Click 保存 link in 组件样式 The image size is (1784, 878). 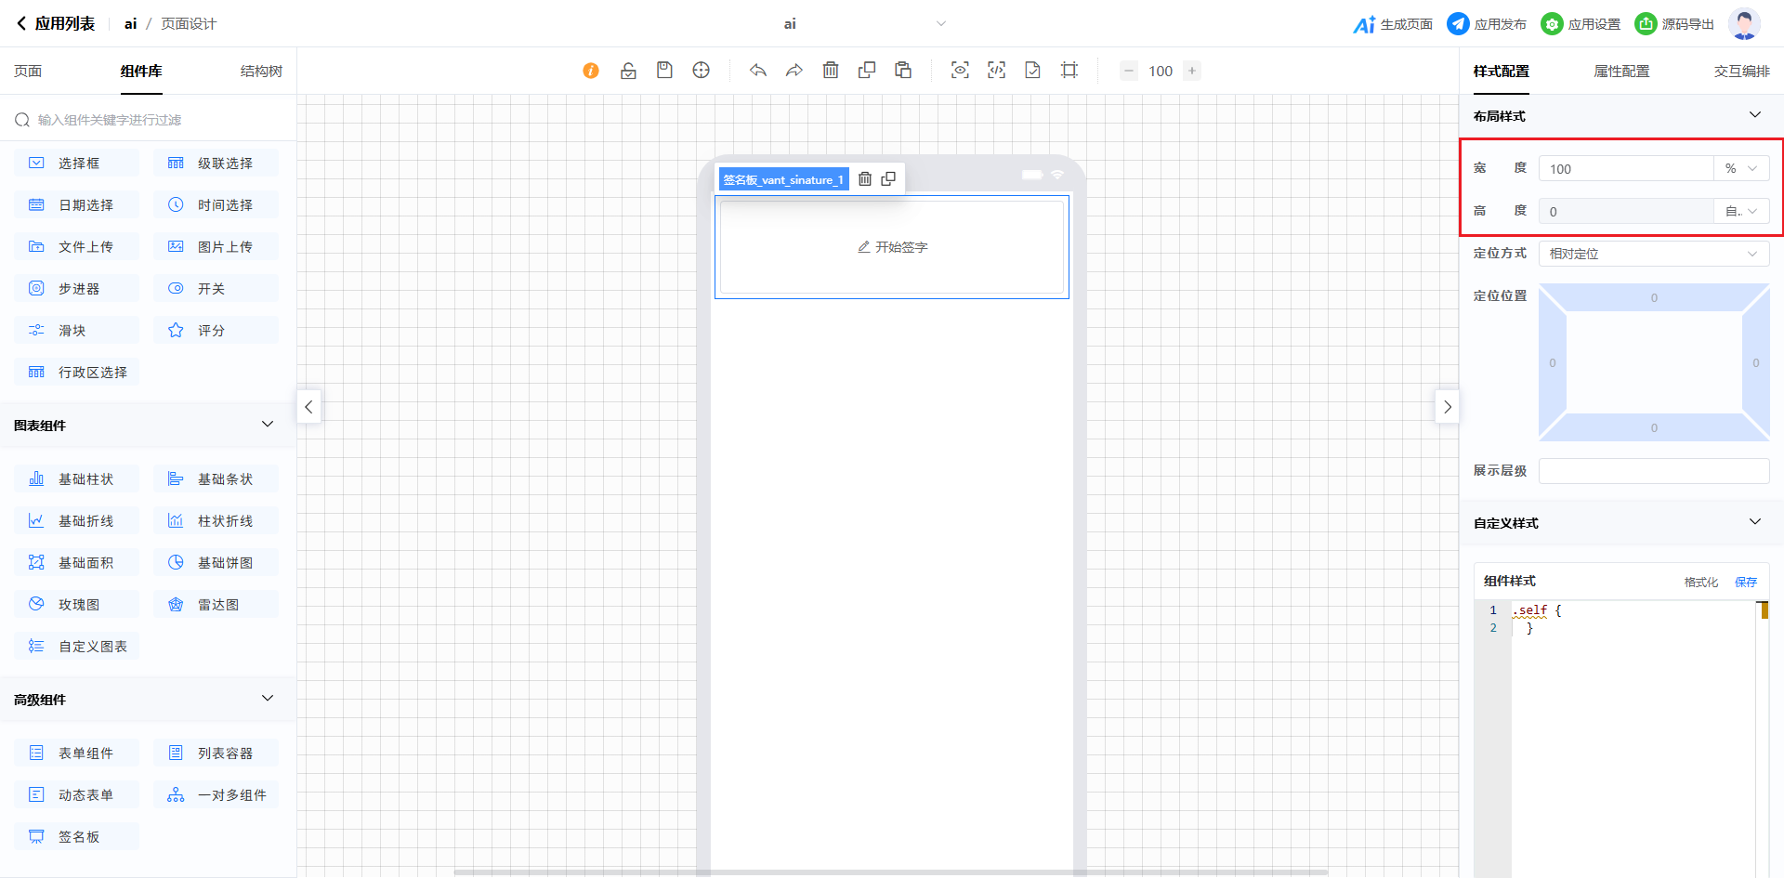click(1746, 582)
